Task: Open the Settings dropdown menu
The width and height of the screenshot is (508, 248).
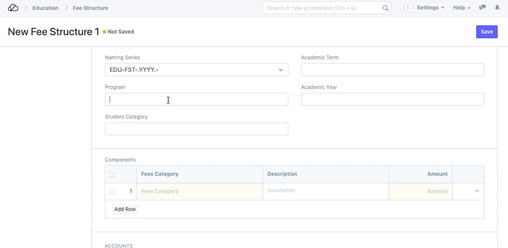Action: pyautogui.click(x=430, y=8)
